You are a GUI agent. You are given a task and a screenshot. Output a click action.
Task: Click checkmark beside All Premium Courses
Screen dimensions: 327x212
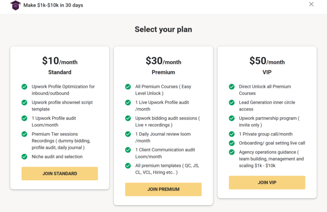tap(128, 87)
